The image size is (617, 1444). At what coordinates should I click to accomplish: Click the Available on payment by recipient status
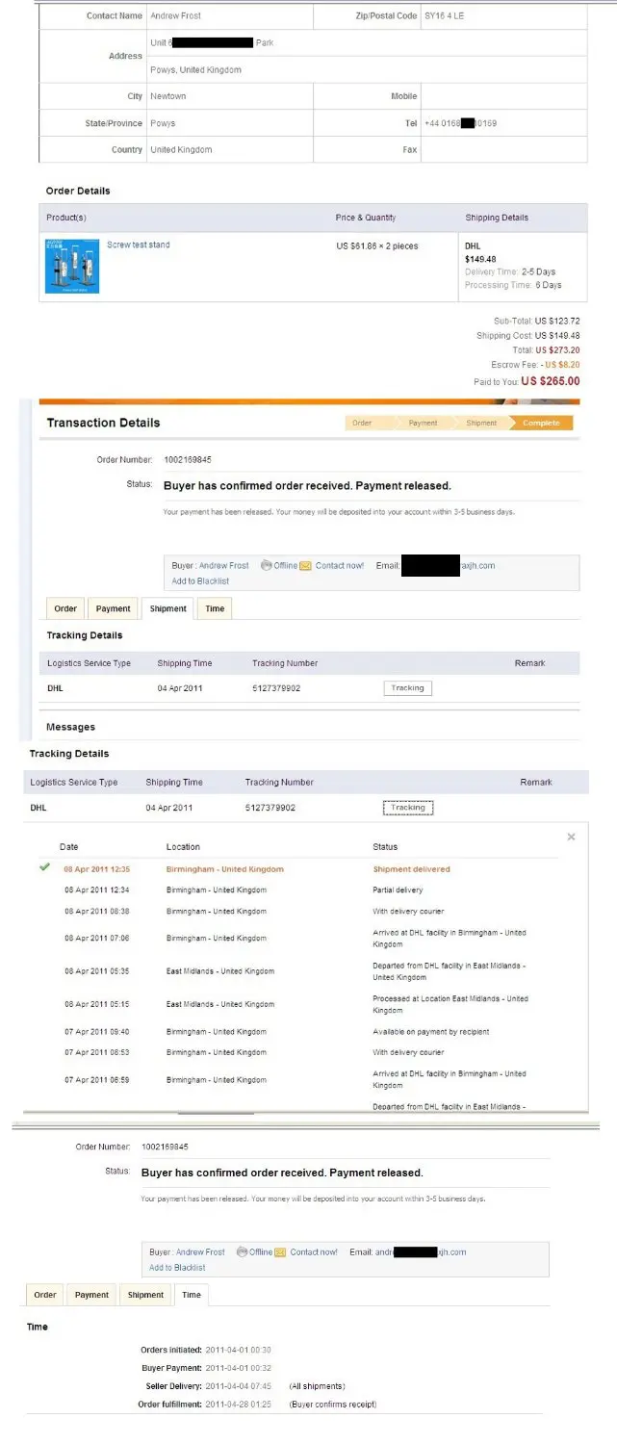(x=431, y=1032)
